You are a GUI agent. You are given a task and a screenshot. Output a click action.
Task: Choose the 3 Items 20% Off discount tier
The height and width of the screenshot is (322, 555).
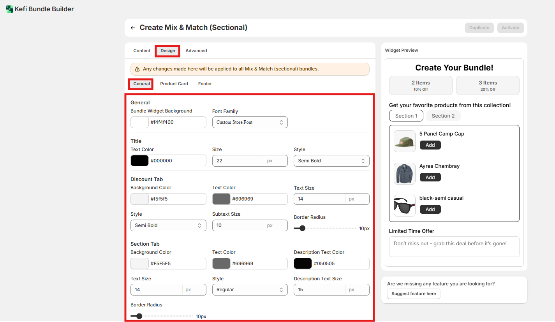487,85
